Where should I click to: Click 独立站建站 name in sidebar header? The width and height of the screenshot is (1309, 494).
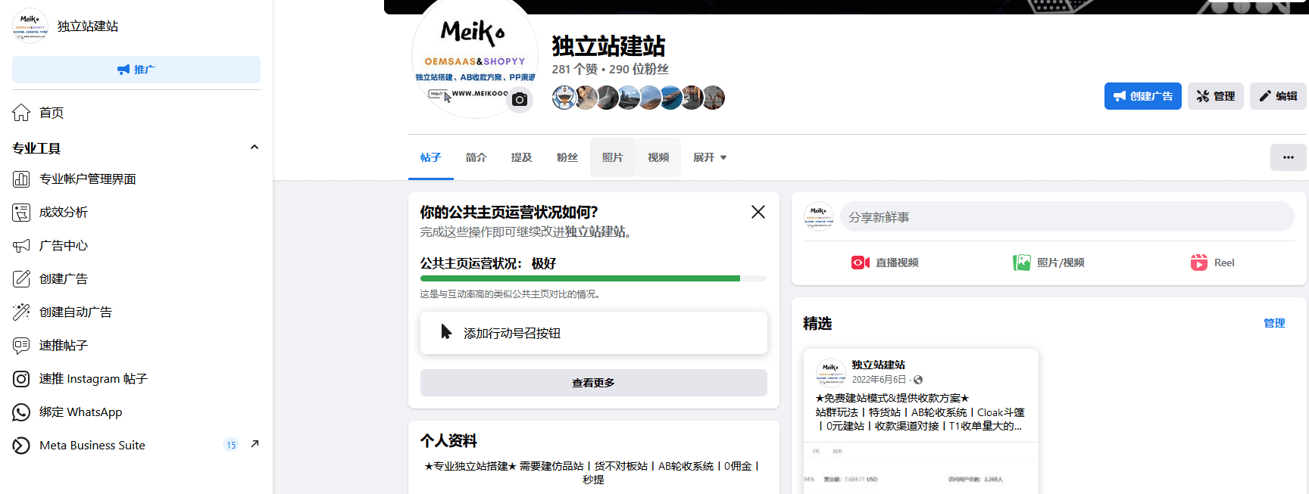pos(88,26)
